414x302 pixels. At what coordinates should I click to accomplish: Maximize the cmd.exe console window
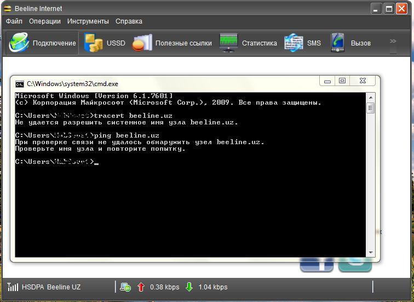[x=342, y=81]
